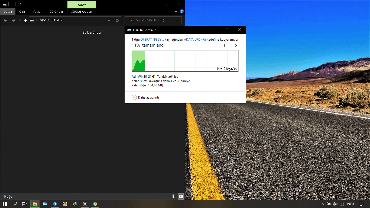Open Task View in the taskbar
This screenshot has width=370, height=208.
pyautogui.click(x=24, y=204)
